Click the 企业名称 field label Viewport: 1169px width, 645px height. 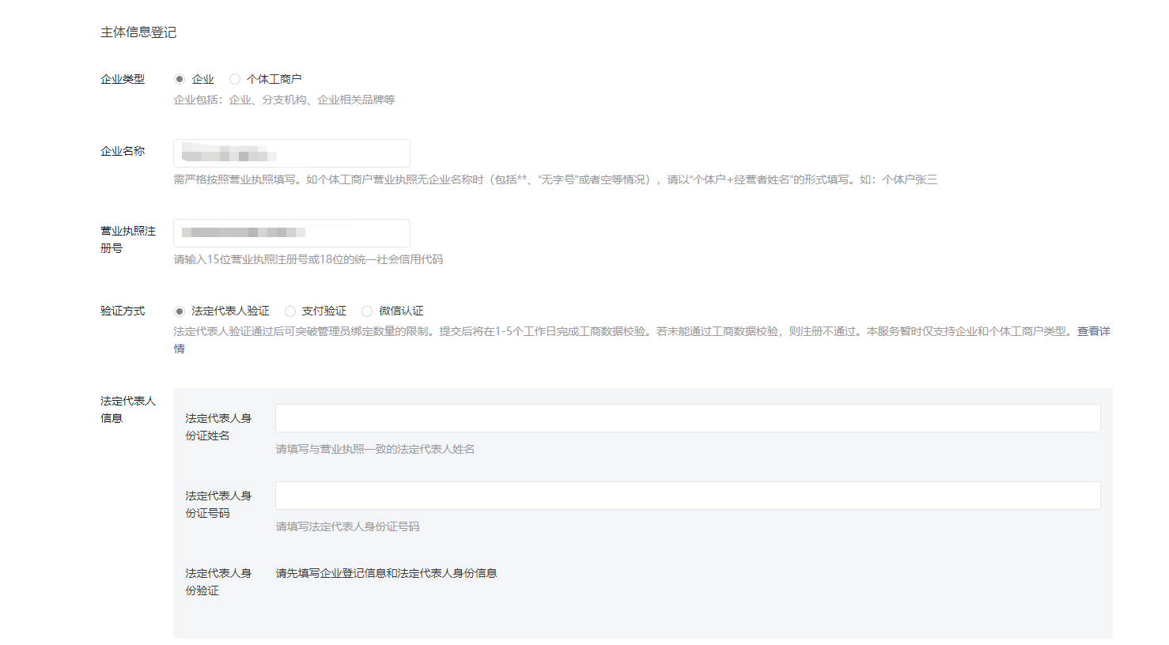[x=123, y=151]
